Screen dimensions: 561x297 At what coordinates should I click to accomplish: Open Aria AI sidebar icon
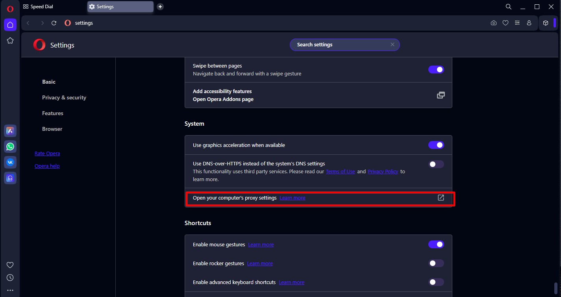pos(10,131)
